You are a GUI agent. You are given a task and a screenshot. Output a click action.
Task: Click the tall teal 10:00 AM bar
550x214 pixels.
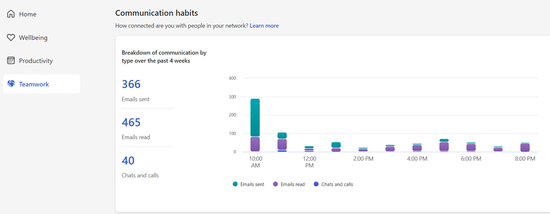255,117
